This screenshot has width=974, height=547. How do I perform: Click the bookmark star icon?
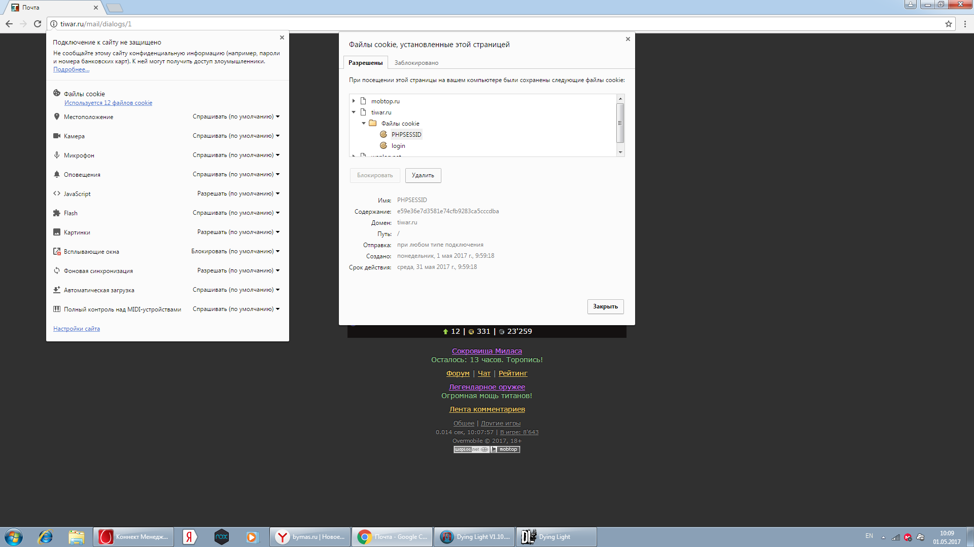click(948, 24)
